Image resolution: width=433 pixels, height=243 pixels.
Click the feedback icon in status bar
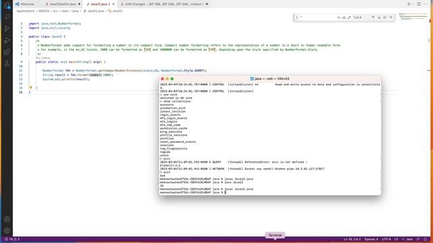coord(418,239)
